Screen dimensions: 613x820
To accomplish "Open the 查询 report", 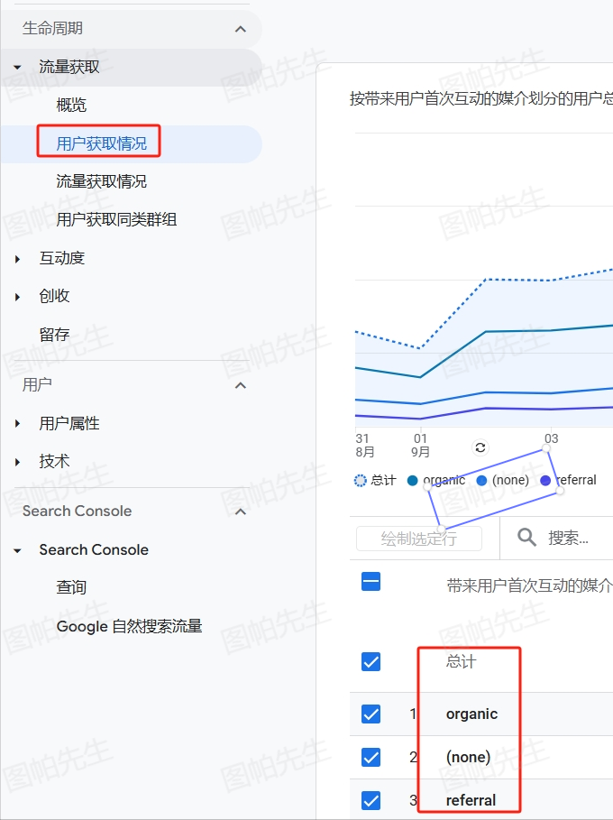I will click(71, 588).
